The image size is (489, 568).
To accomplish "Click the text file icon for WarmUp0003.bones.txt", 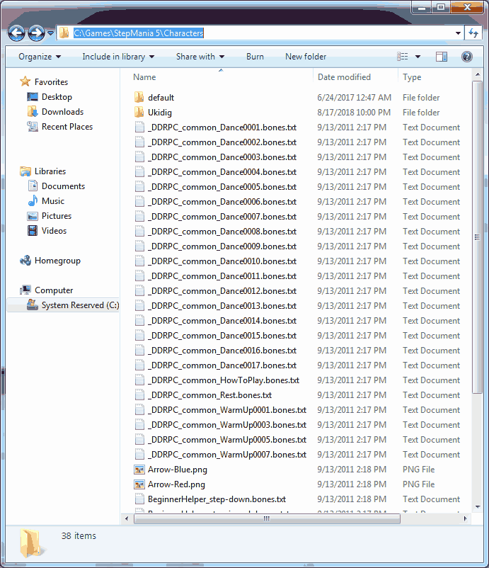I will click(139, 424).
